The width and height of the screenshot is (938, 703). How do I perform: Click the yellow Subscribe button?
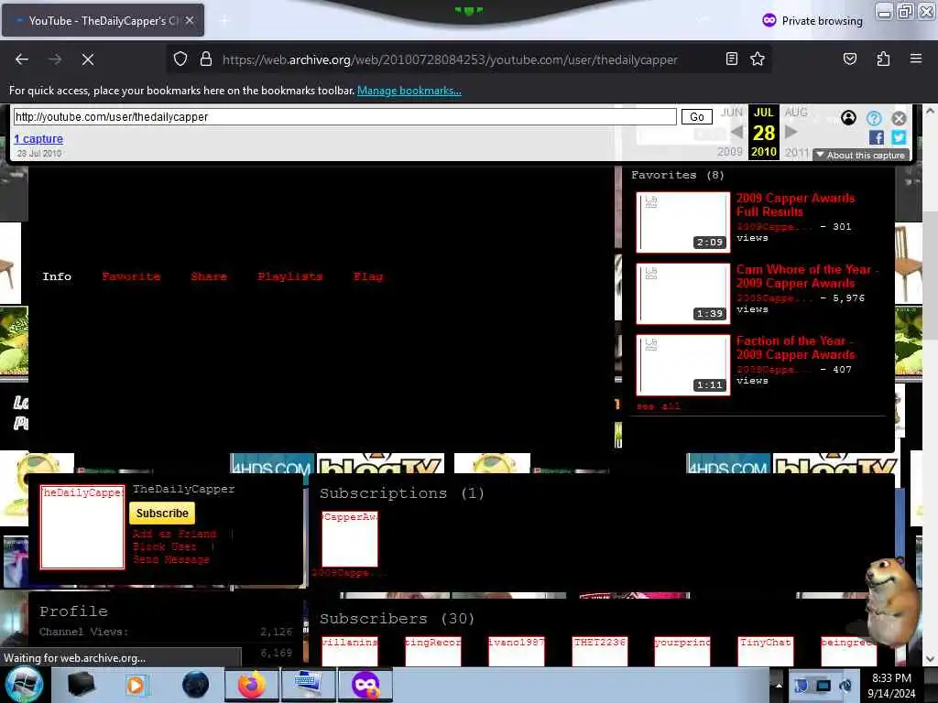coord(162,513)
